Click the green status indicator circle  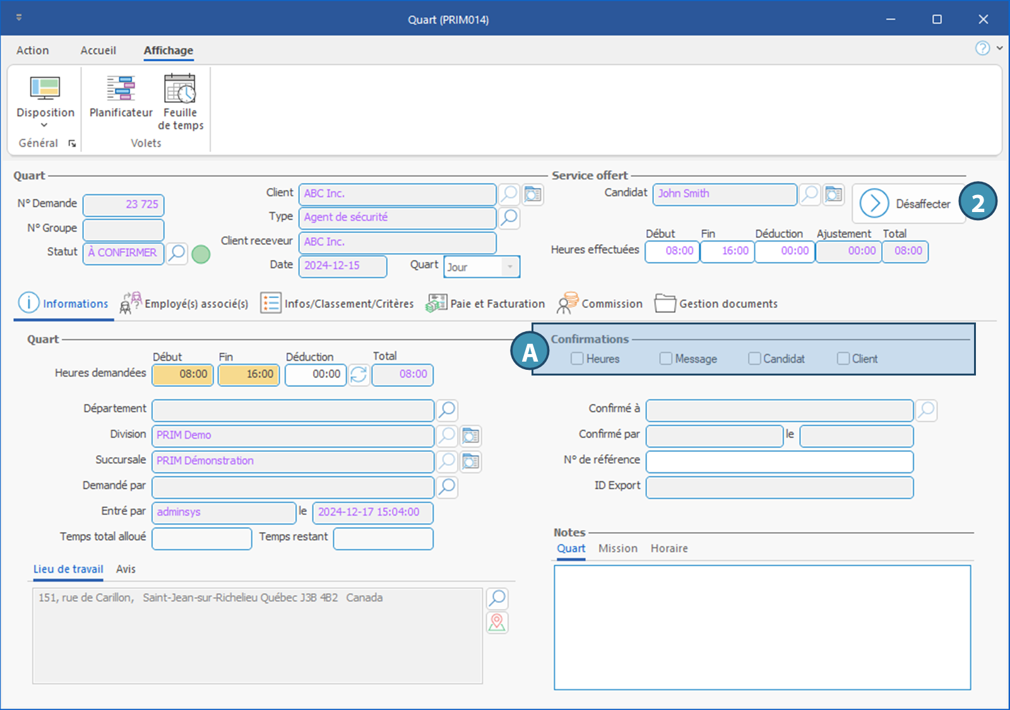pos(201,254)
